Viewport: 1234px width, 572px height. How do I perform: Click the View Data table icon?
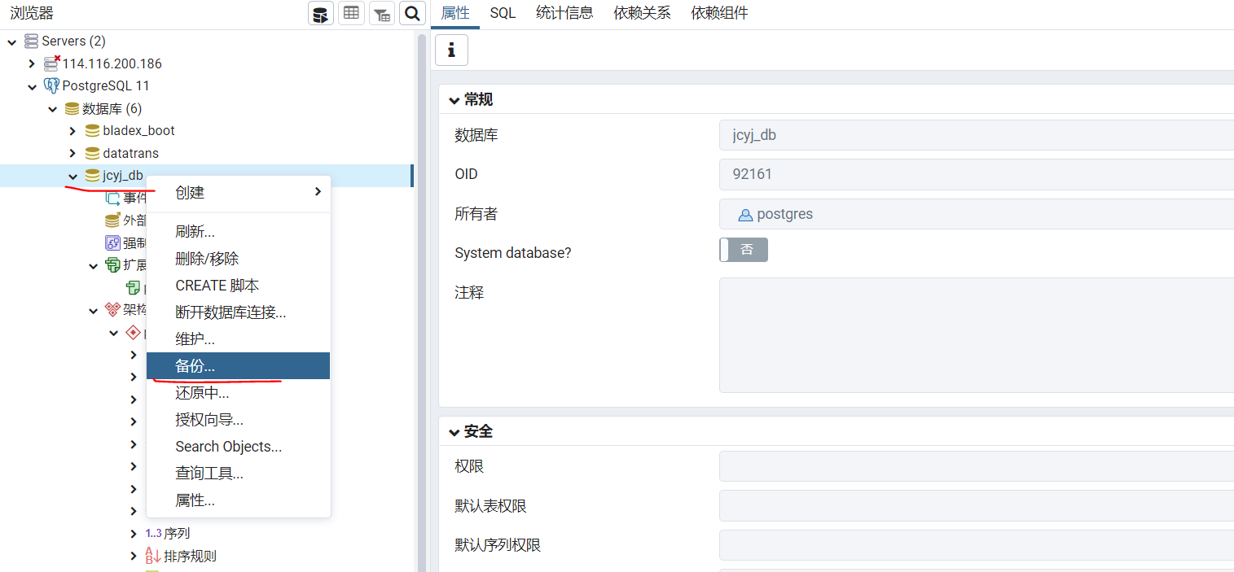(x=351, y=13)
